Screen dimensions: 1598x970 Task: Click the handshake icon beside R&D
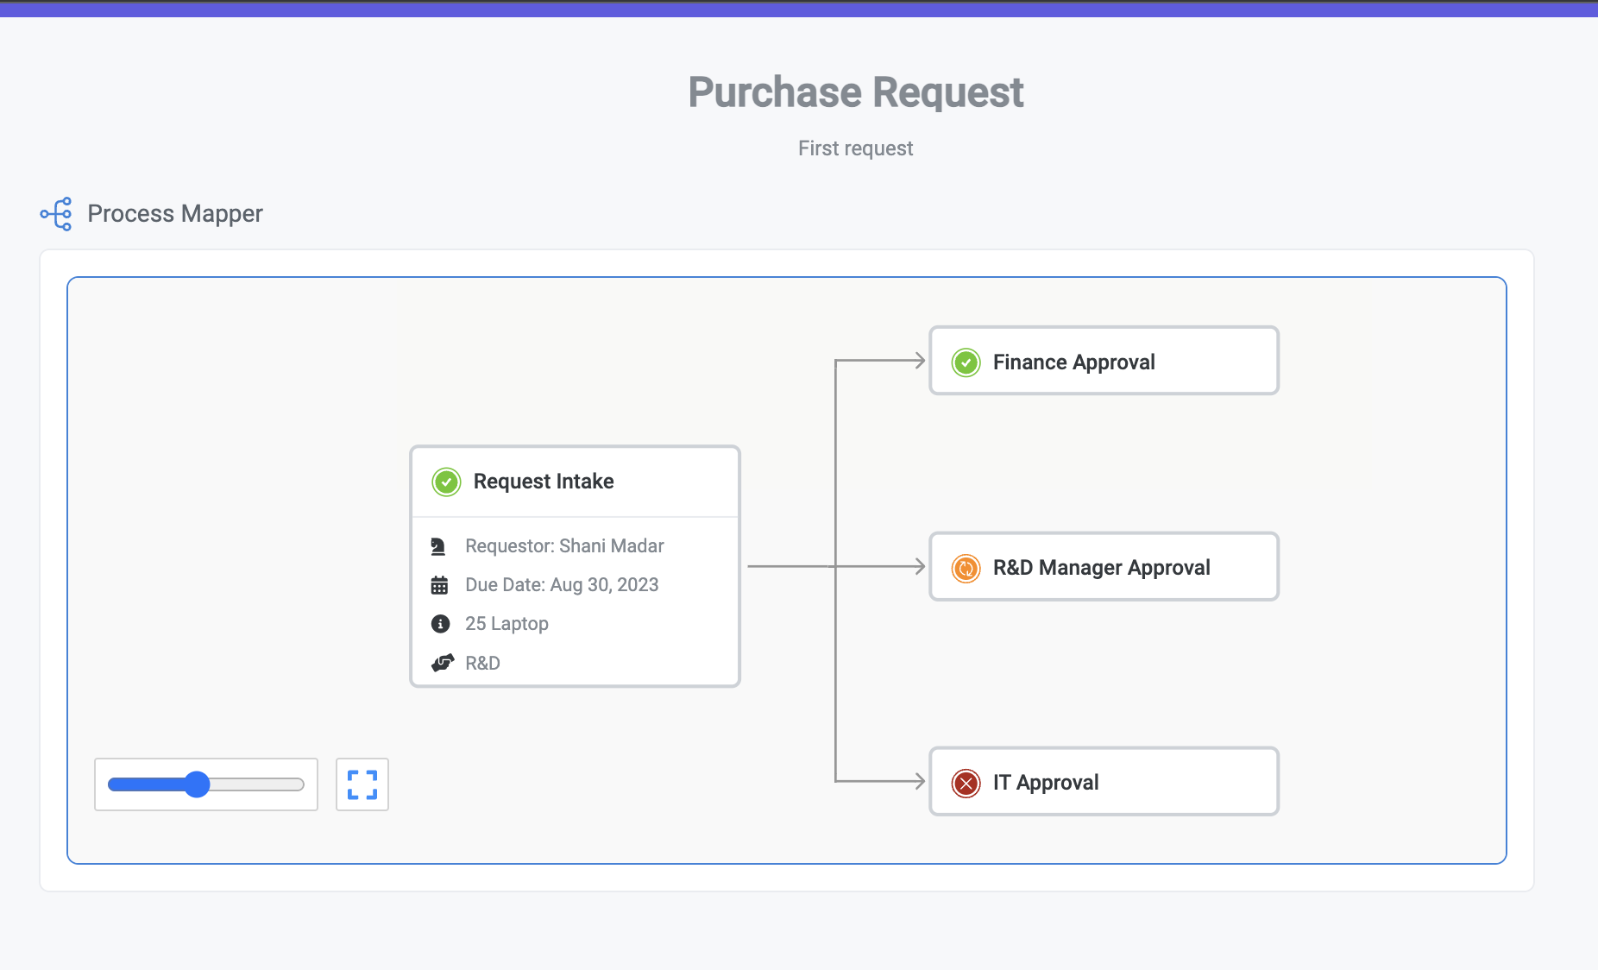(x=442, y=663)
